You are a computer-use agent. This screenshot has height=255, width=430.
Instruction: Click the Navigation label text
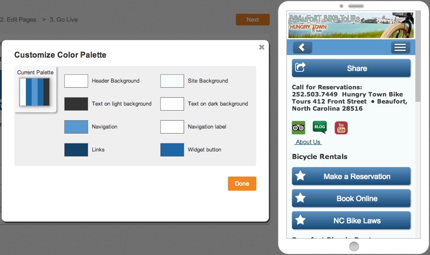coord(207,127)
